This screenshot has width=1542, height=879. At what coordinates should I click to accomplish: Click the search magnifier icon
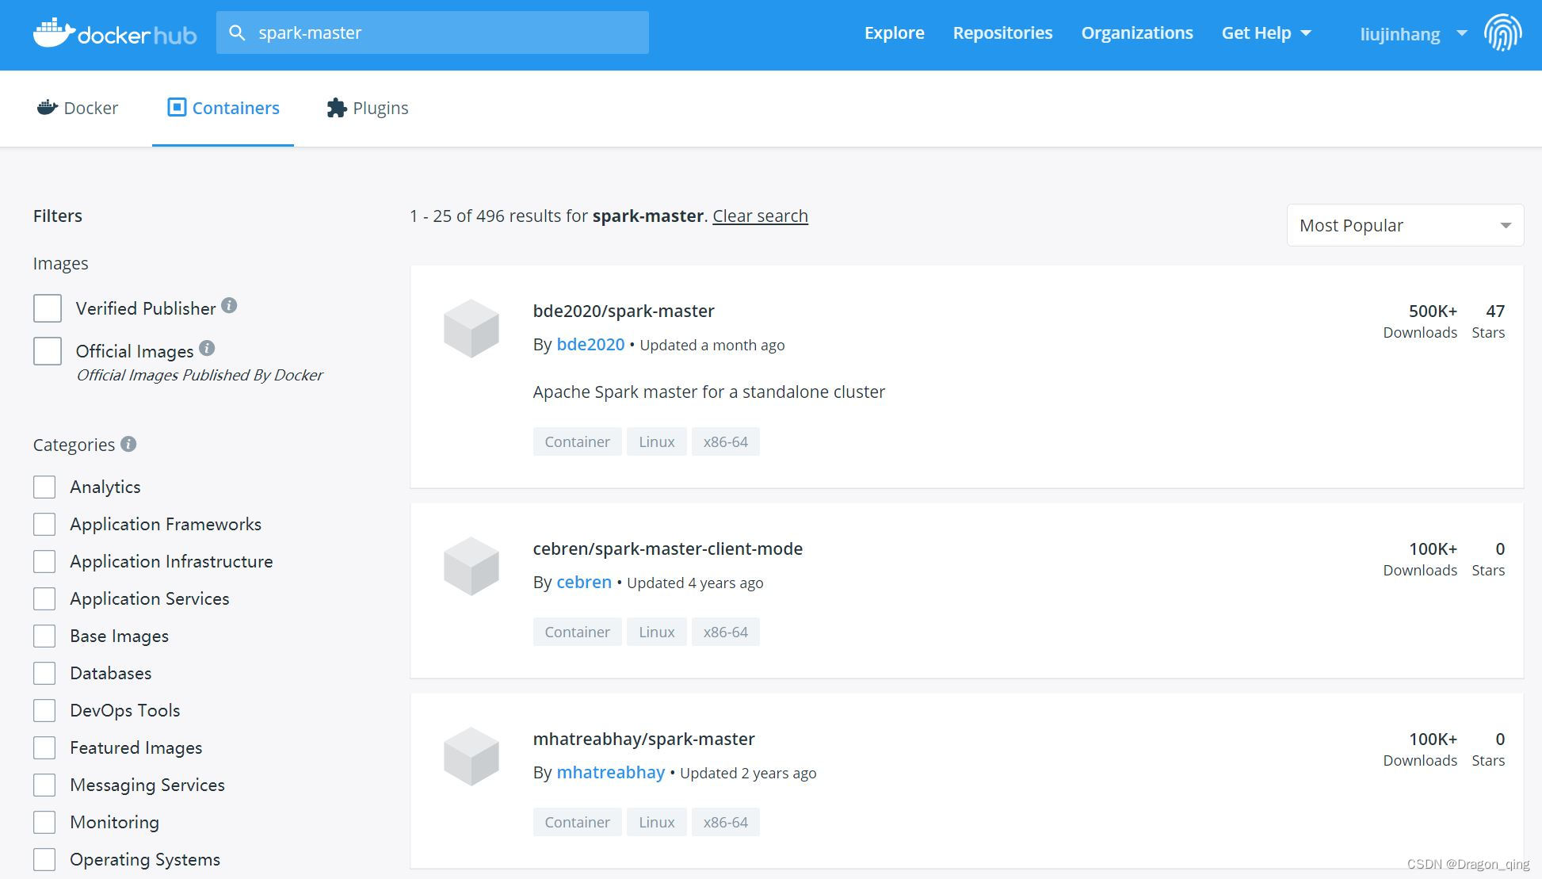[x=236, y=32]
